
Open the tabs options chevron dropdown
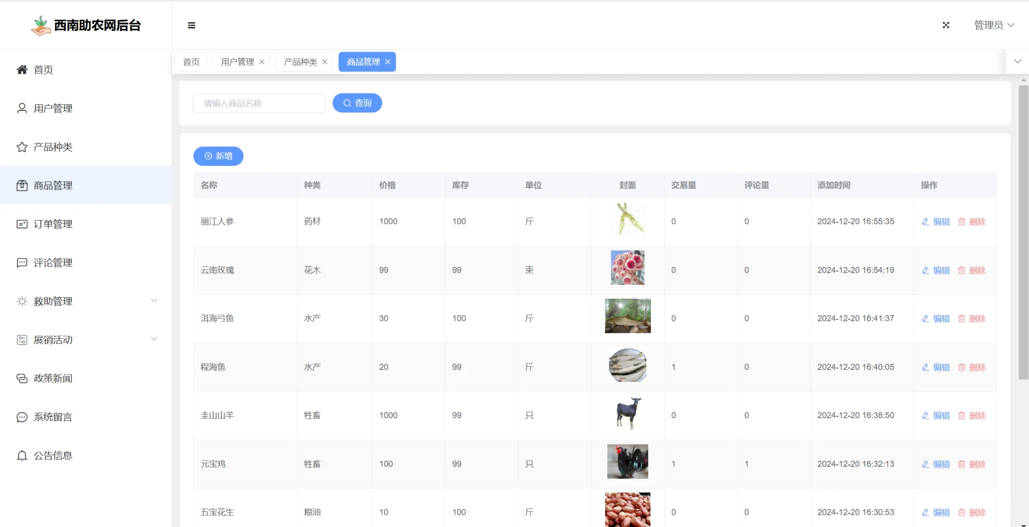tap(1017, 61)
